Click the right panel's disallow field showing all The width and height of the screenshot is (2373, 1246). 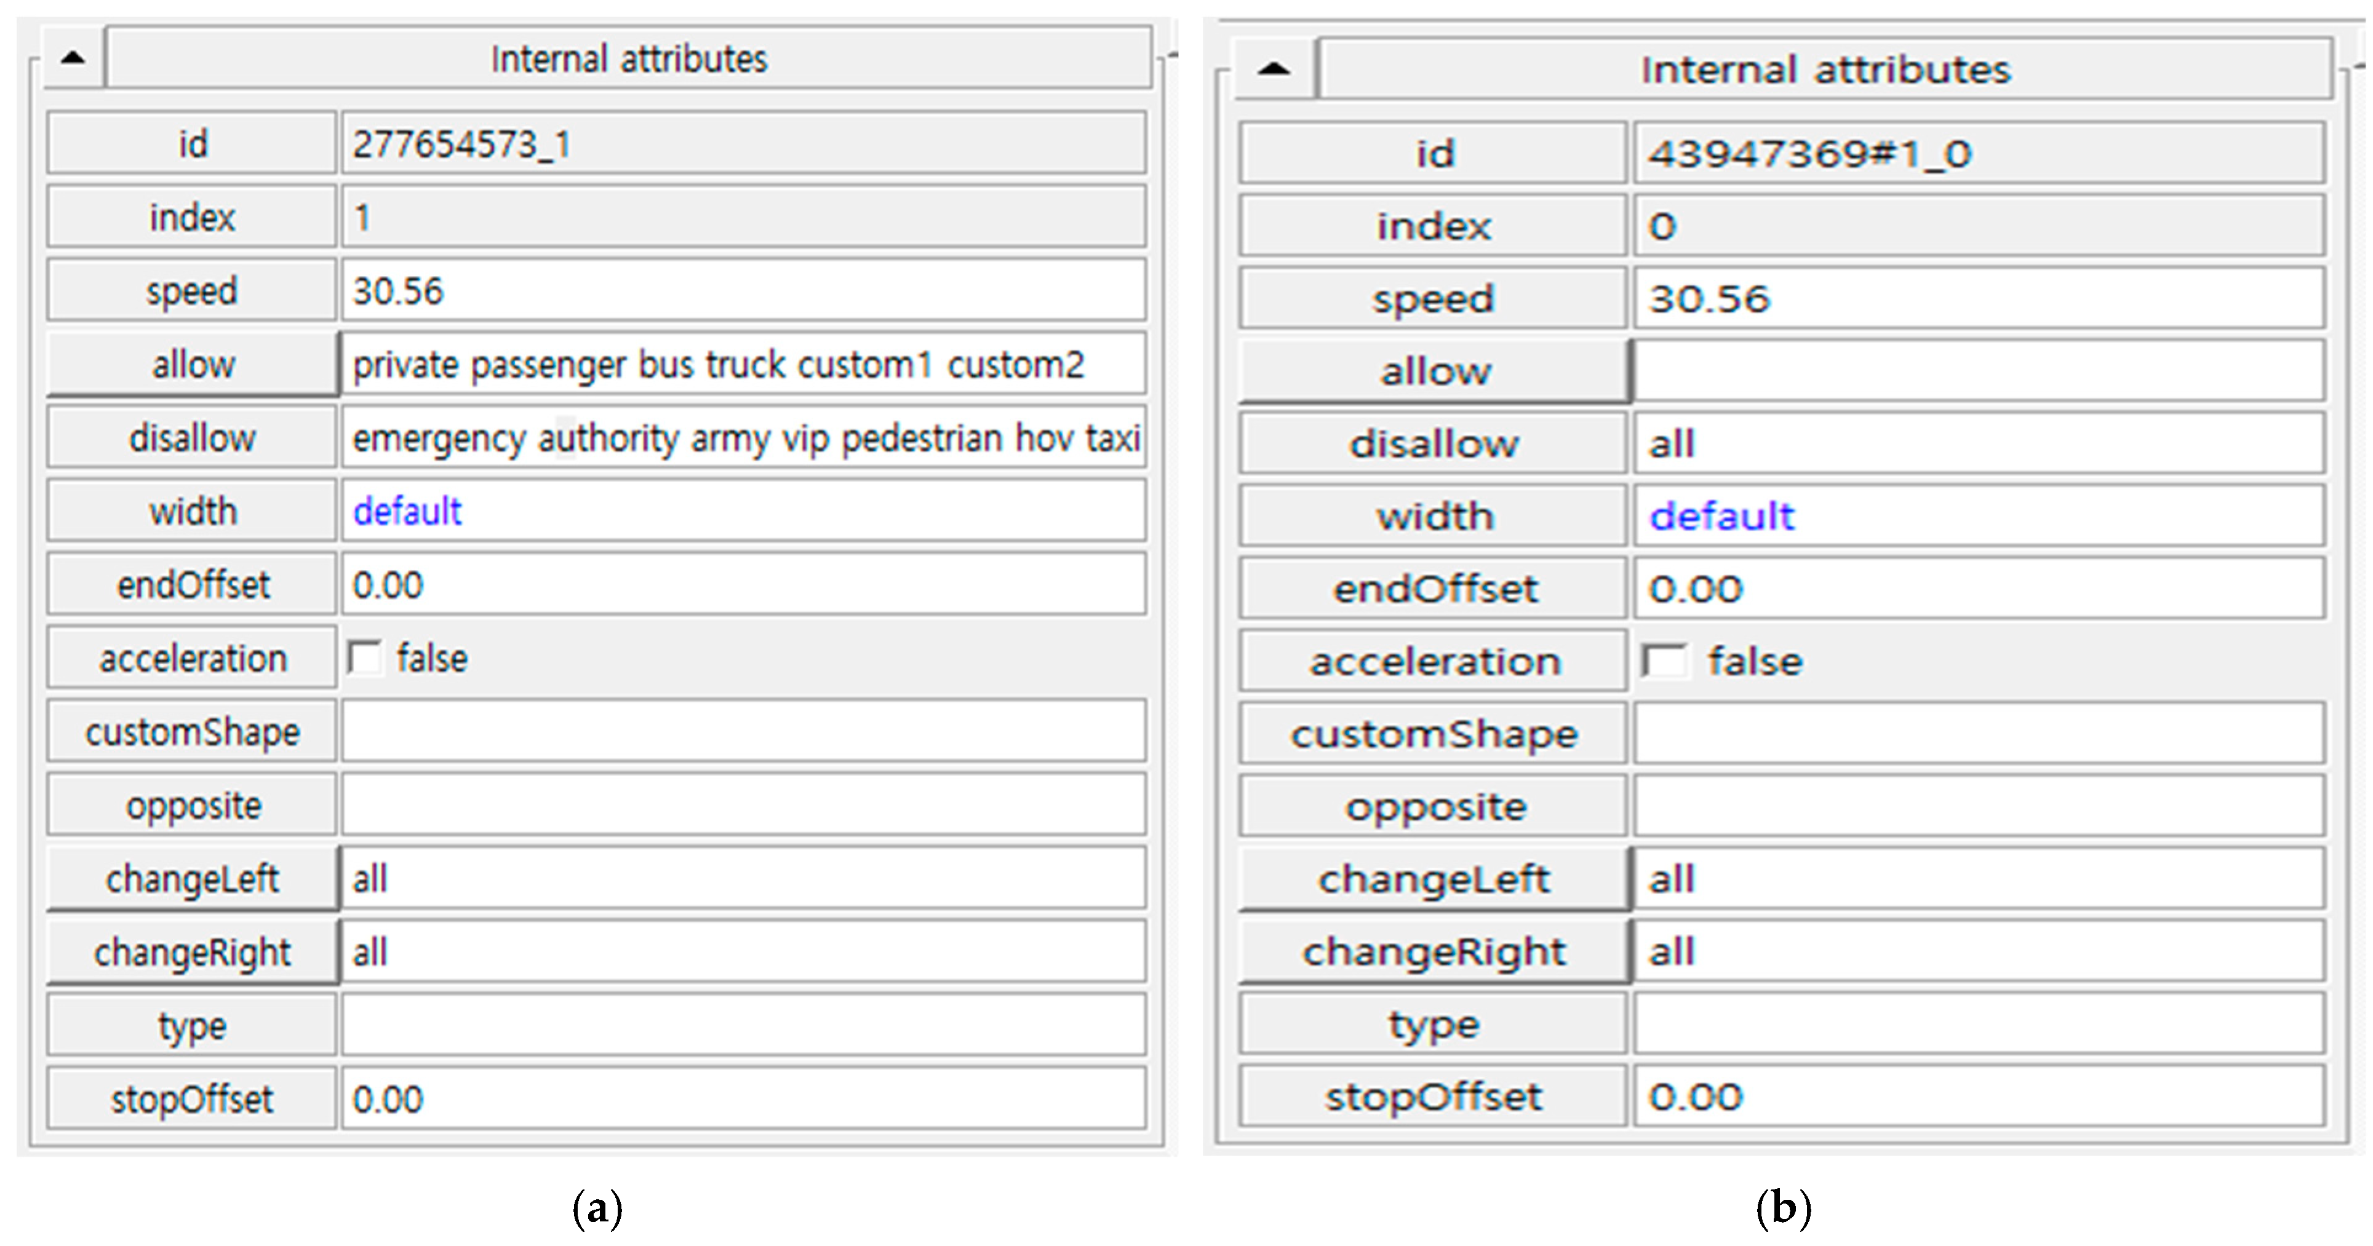1978,444
